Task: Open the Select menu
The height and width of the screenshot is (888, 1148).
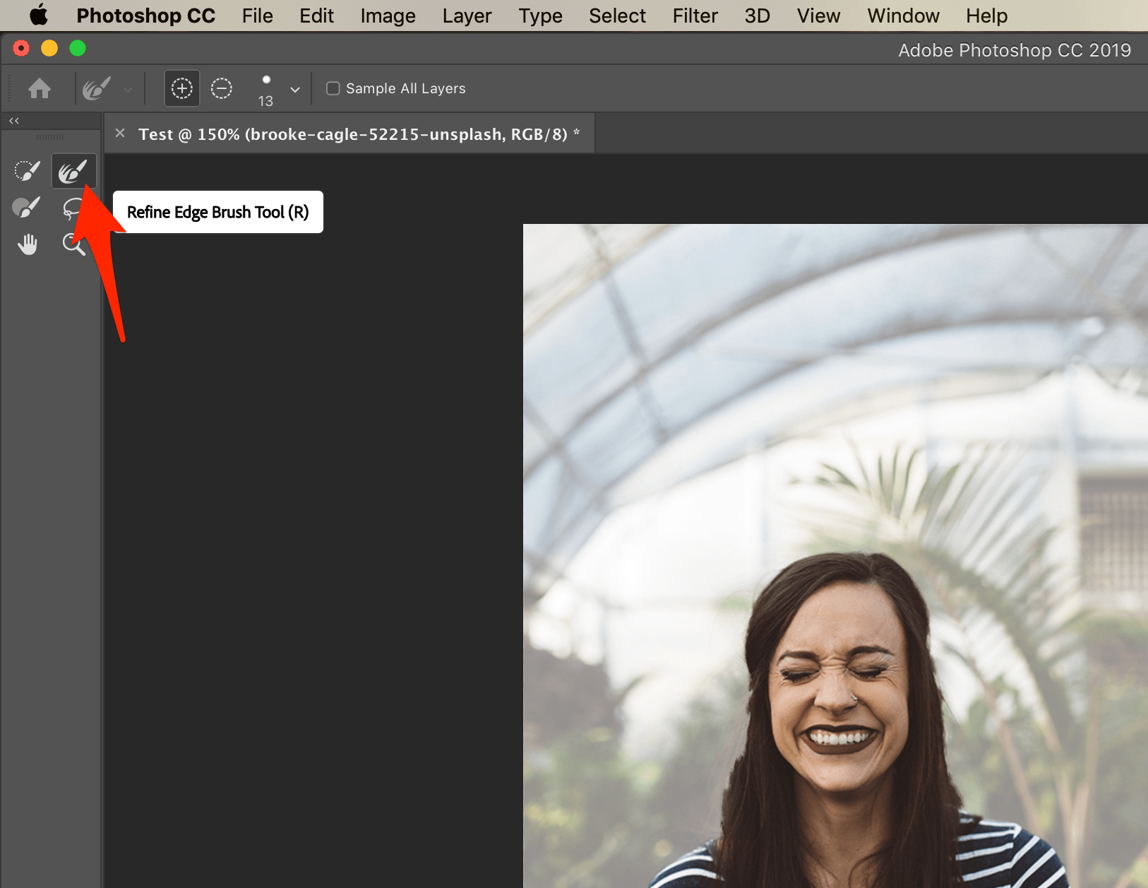Action: (x=617, y=16)
